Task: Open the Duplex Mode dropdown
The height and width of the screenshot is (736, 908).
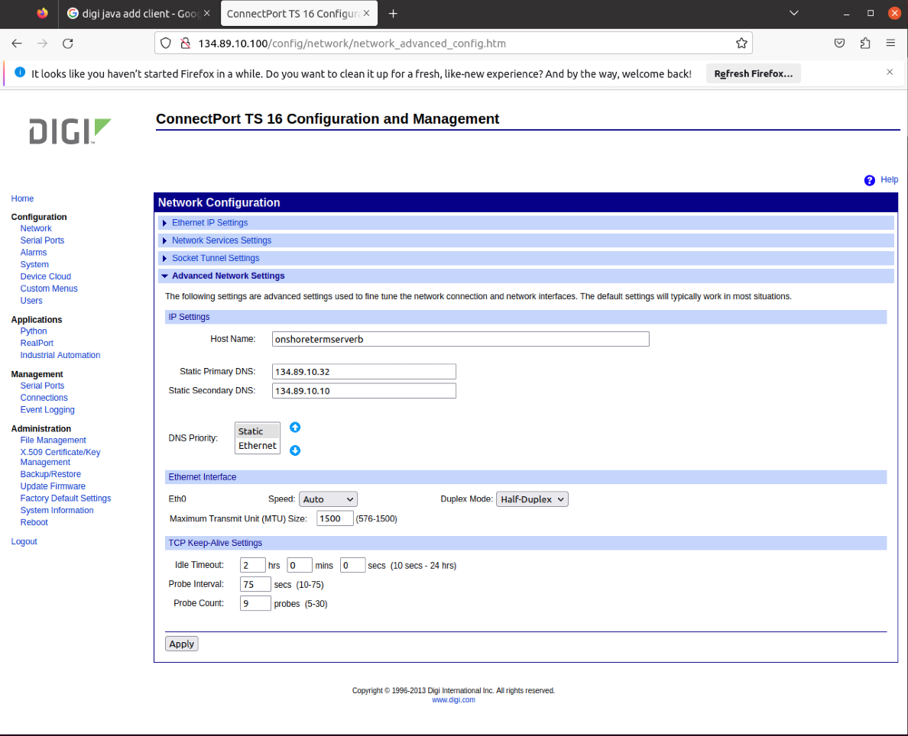Action: [532, 499]
